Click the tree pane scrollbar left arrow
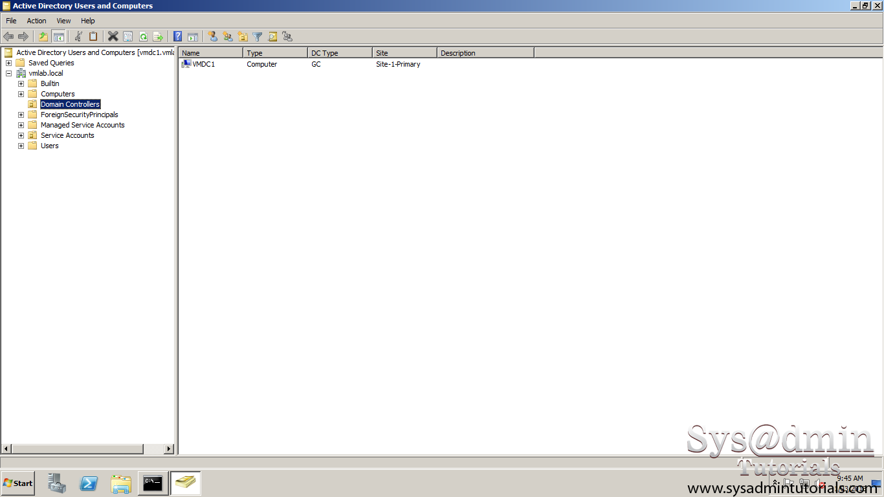Image resolution: width=884 pixels, height=497 pixels. pos(6,448)
